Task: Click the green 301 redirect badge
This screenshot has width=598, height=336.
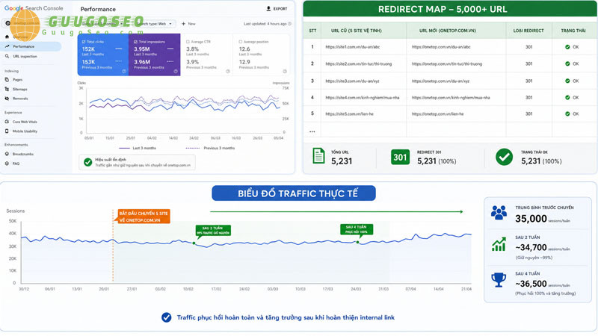Action: 400,157
